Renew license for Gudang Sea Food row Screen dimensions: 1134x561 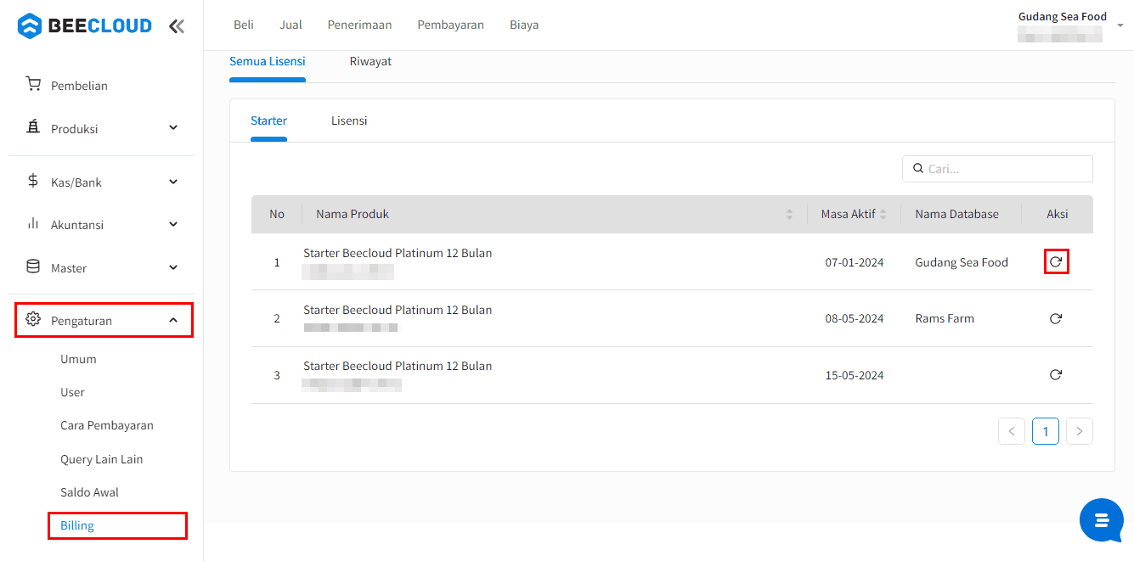(x=1056, y=262)
